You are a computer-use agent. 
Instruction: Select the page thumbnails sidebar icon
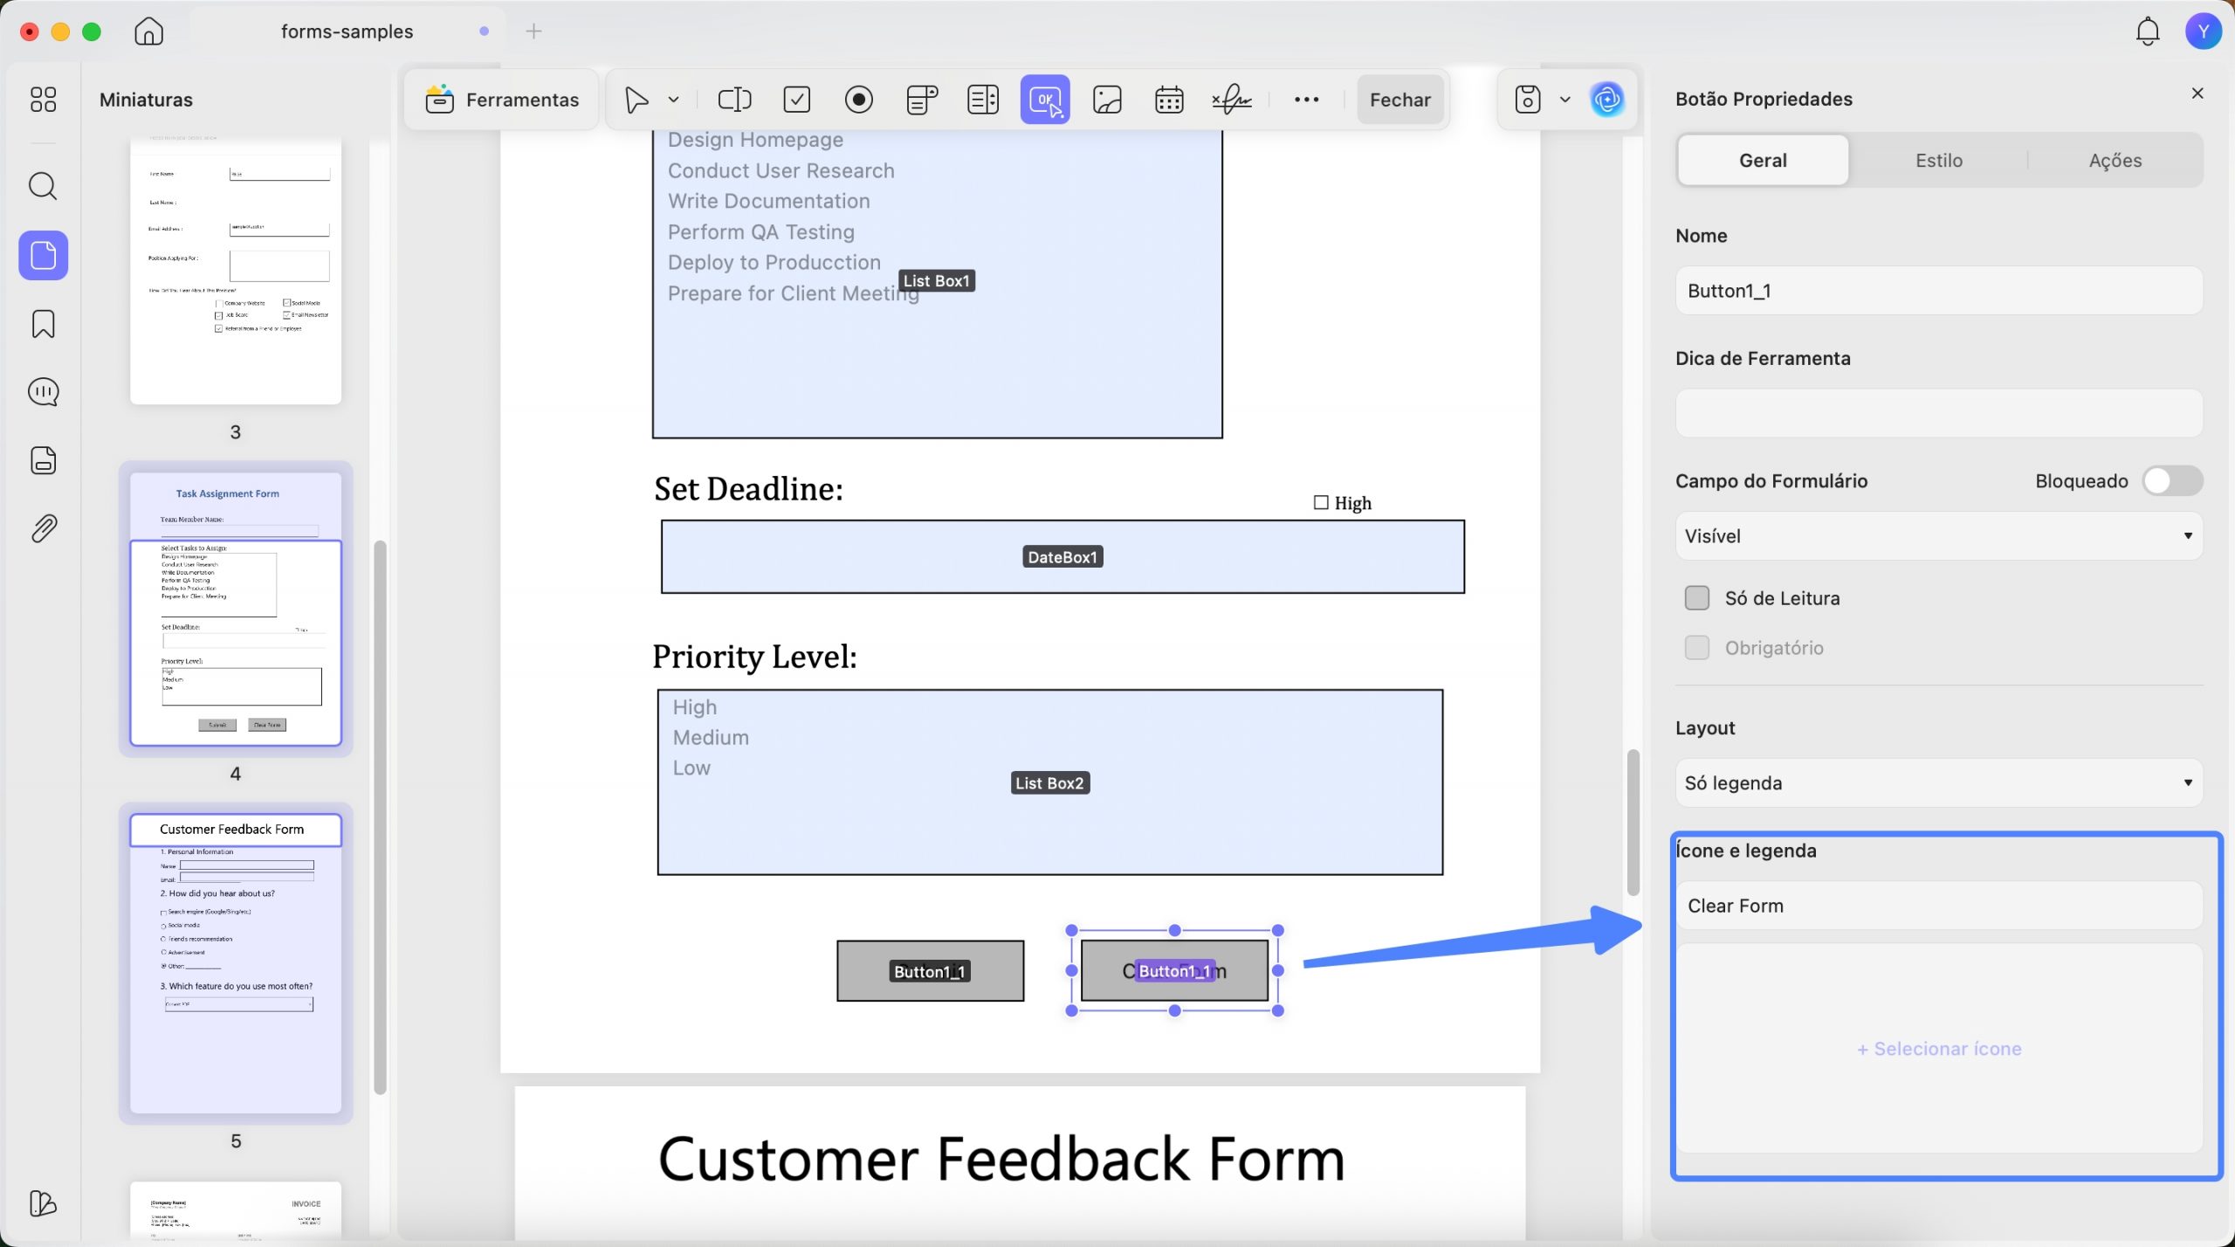[43, 255]
